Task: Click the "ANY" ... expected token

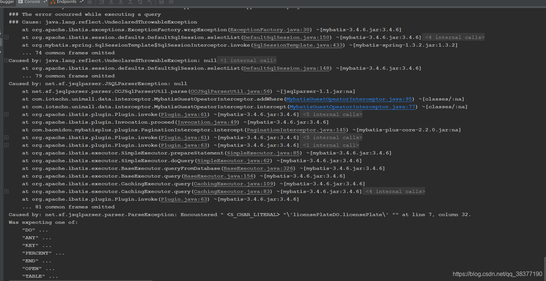Action: [x=37, y=238]
